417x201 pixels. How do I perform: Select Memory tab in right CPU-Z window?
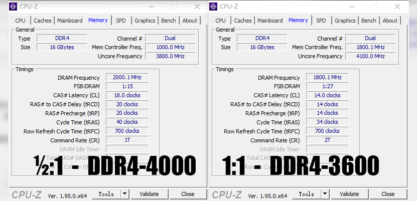coord(299,20)
